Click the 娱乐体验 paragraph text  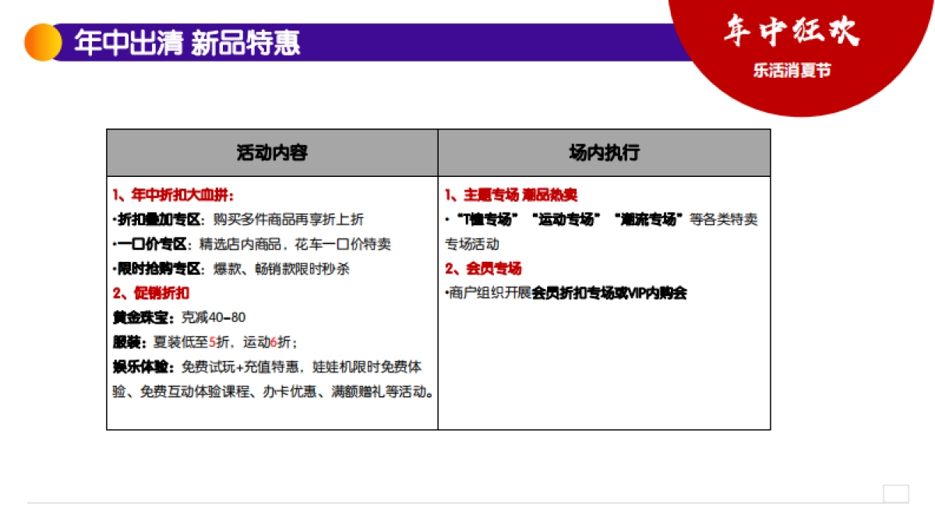(272, 379)
